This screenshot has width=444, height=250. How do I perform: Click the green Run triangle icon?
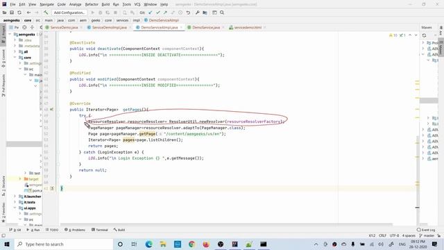pos(92,12)
